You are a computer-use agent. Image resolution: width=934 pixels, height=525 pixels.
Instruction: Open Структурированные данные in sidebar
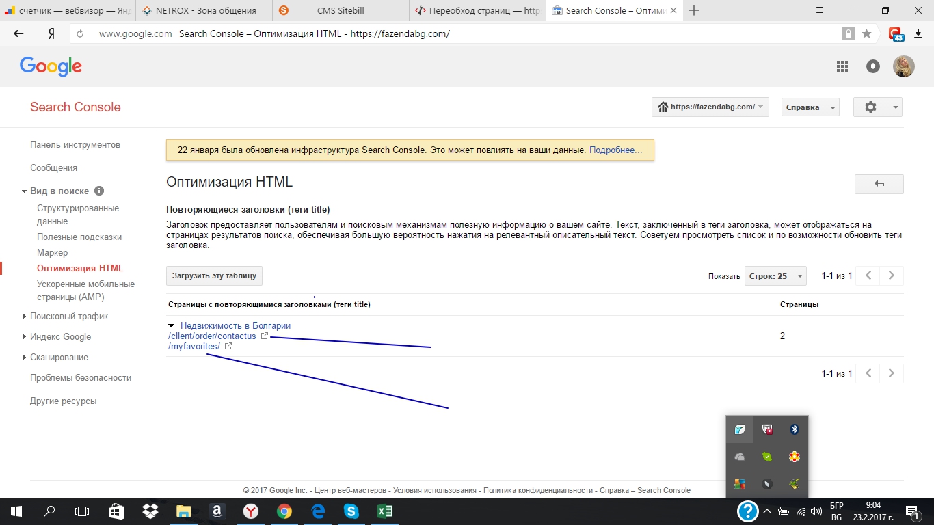pos(78,215)
